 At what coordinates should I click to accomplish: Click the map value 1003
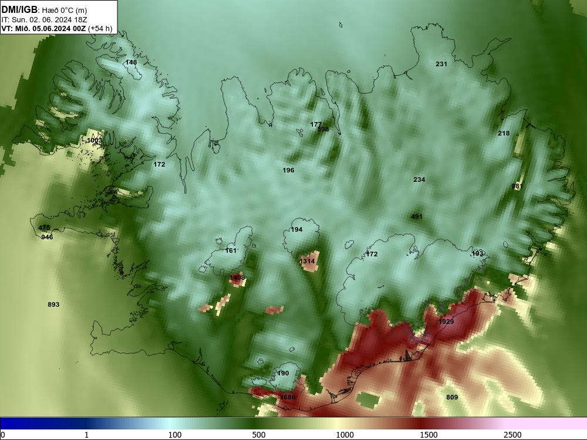[95, 140]
